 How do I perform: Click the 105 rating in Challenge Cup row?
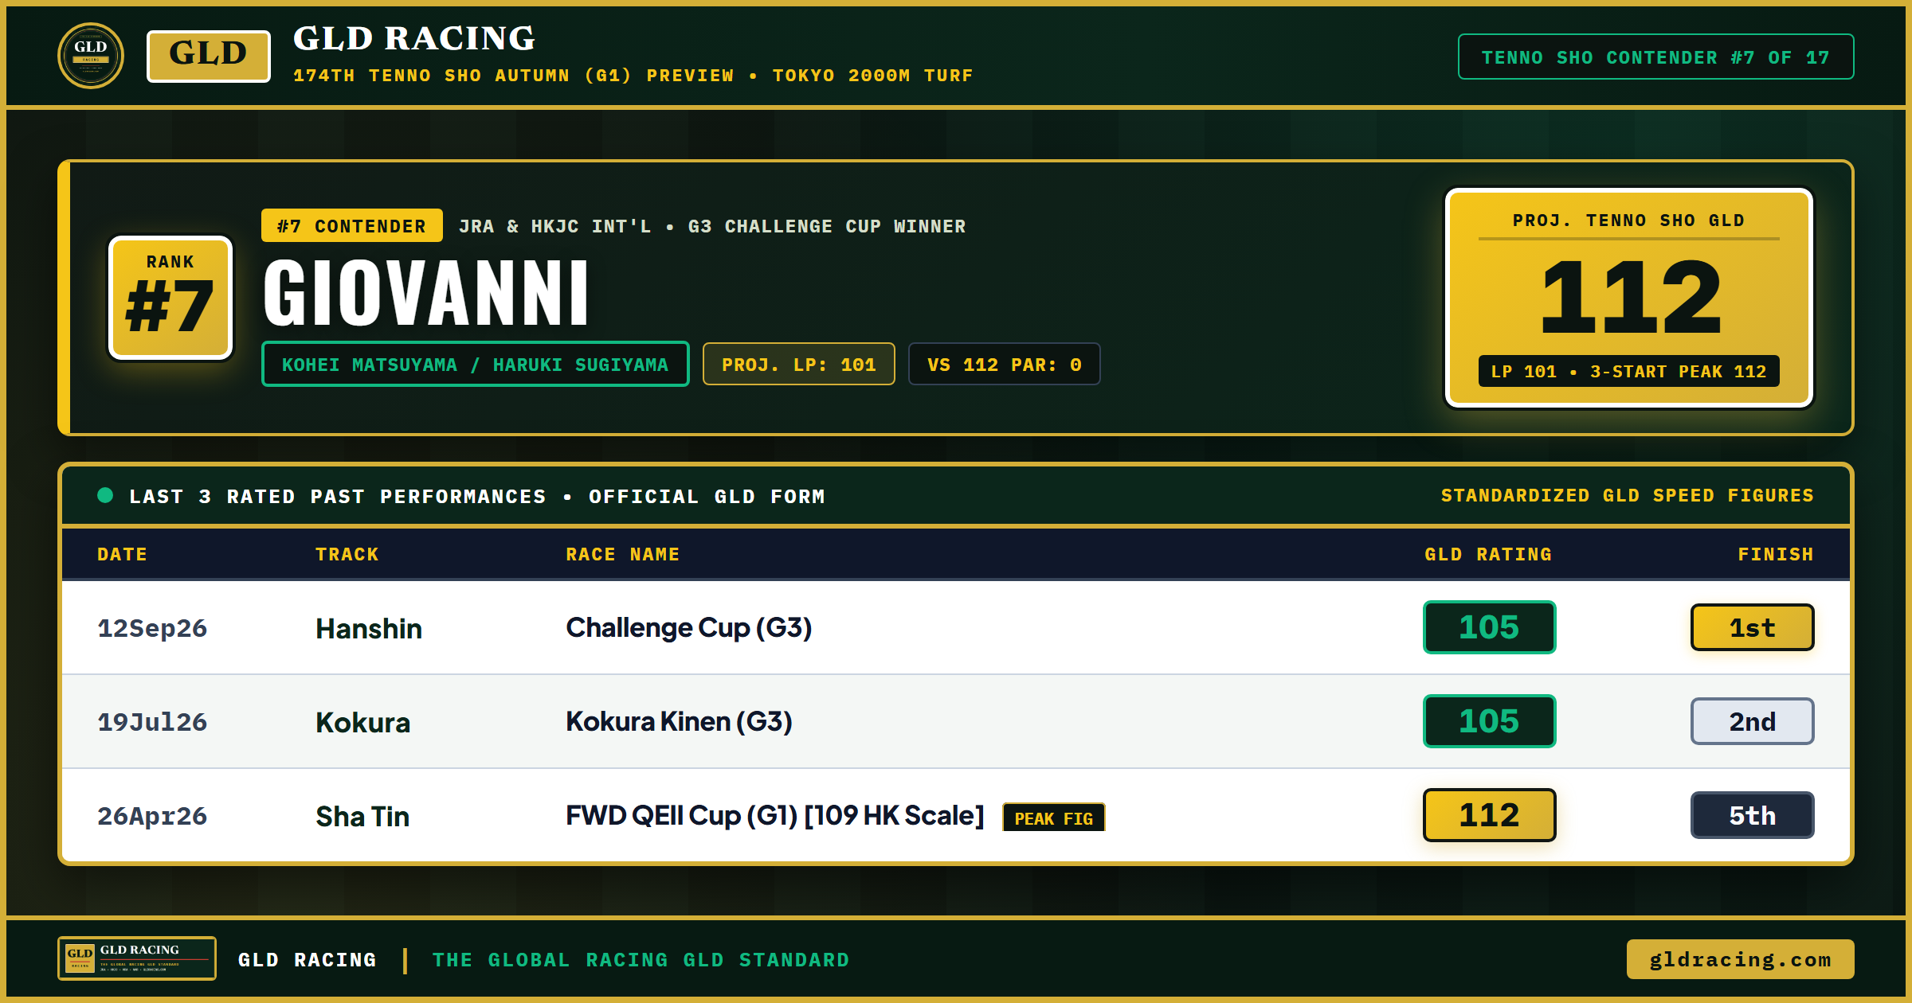[1489, 627]
